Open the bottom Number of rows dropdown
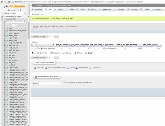The width and height of the screenshot is (165, 126). coord(51,58)
